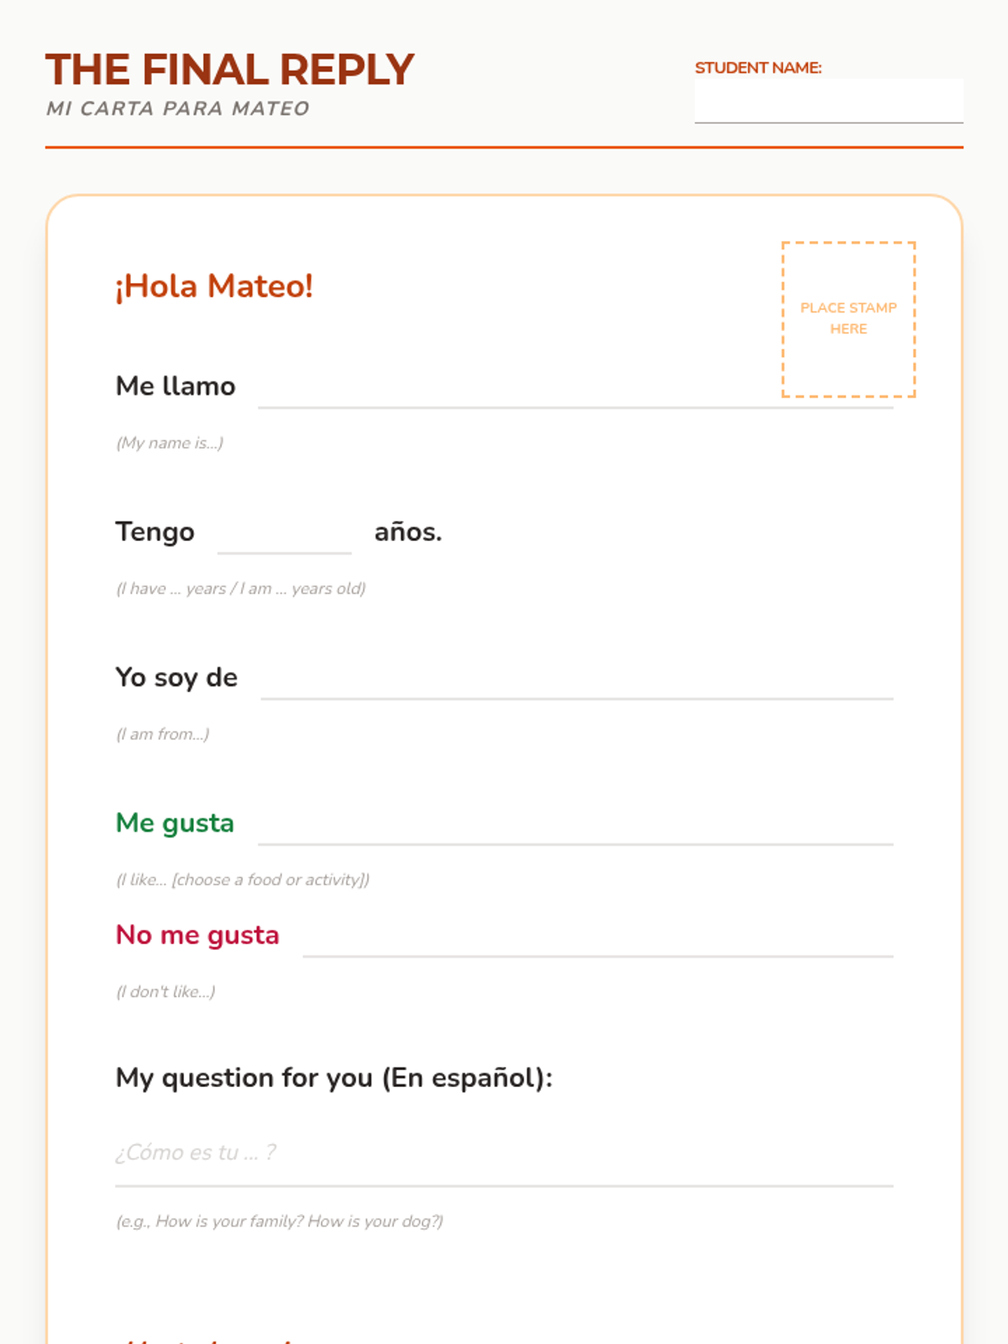This screenshot has height=1344, width=1008.
Task: Select the No me gusta answer field
Action: [x=597, y=936]
